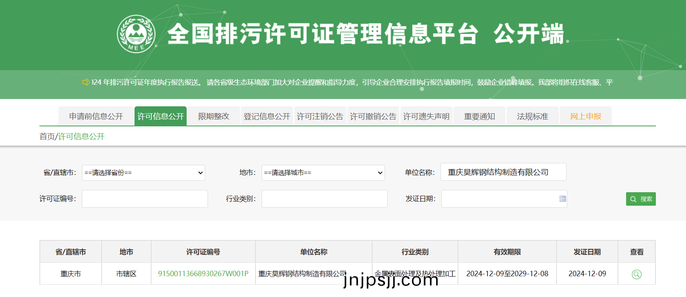This screenshot has height=297, width=686.
Task: Switch to 申请前信息公开 tab
Action: click(x=96, y=116)
